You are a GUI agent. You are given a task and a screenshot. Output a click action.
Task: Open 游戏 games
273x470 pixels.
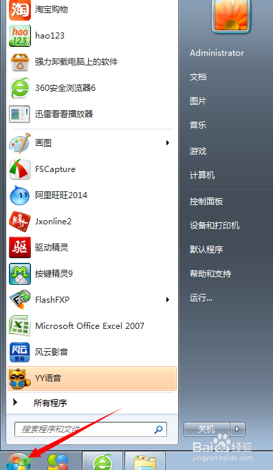point(198,151)
